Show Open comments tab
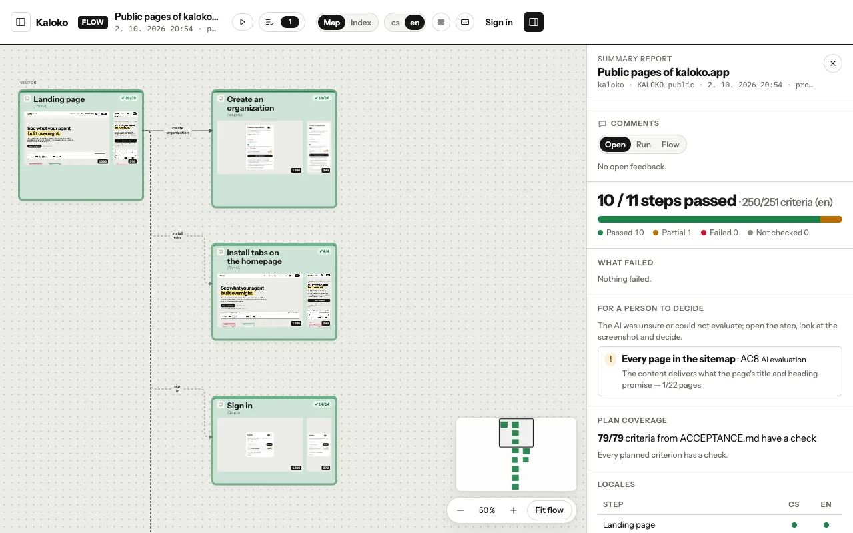Viewport: 853px width, 533px height. (615, 145)
